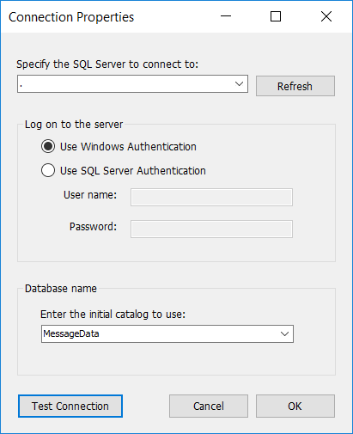This screenshot has width=353, height=434.
Task: Maximize the Connection Properties window
Action: (276, 16)
